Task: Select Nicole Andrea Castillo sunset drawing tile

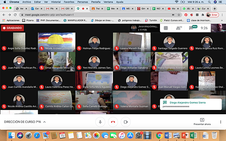Action: click(56, 42)
